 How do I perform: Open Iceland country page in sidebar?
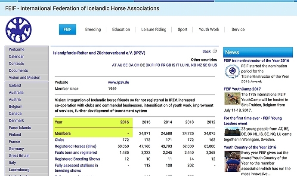click(27, 85)
